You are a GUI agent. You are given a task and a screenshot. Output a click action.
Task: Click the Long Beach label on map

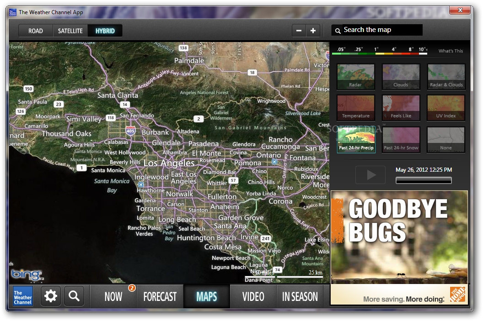(x=177, y=220)
